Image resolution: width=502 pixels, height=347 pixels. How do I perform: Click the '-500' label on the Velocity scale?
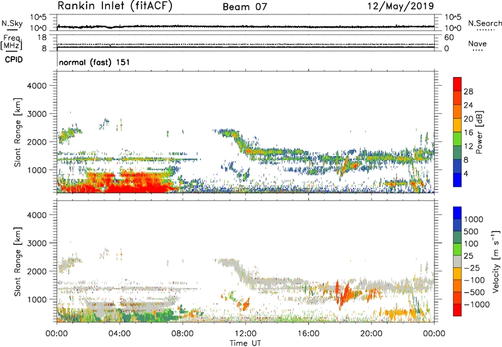pyautogui.click(x=474, y=292)
